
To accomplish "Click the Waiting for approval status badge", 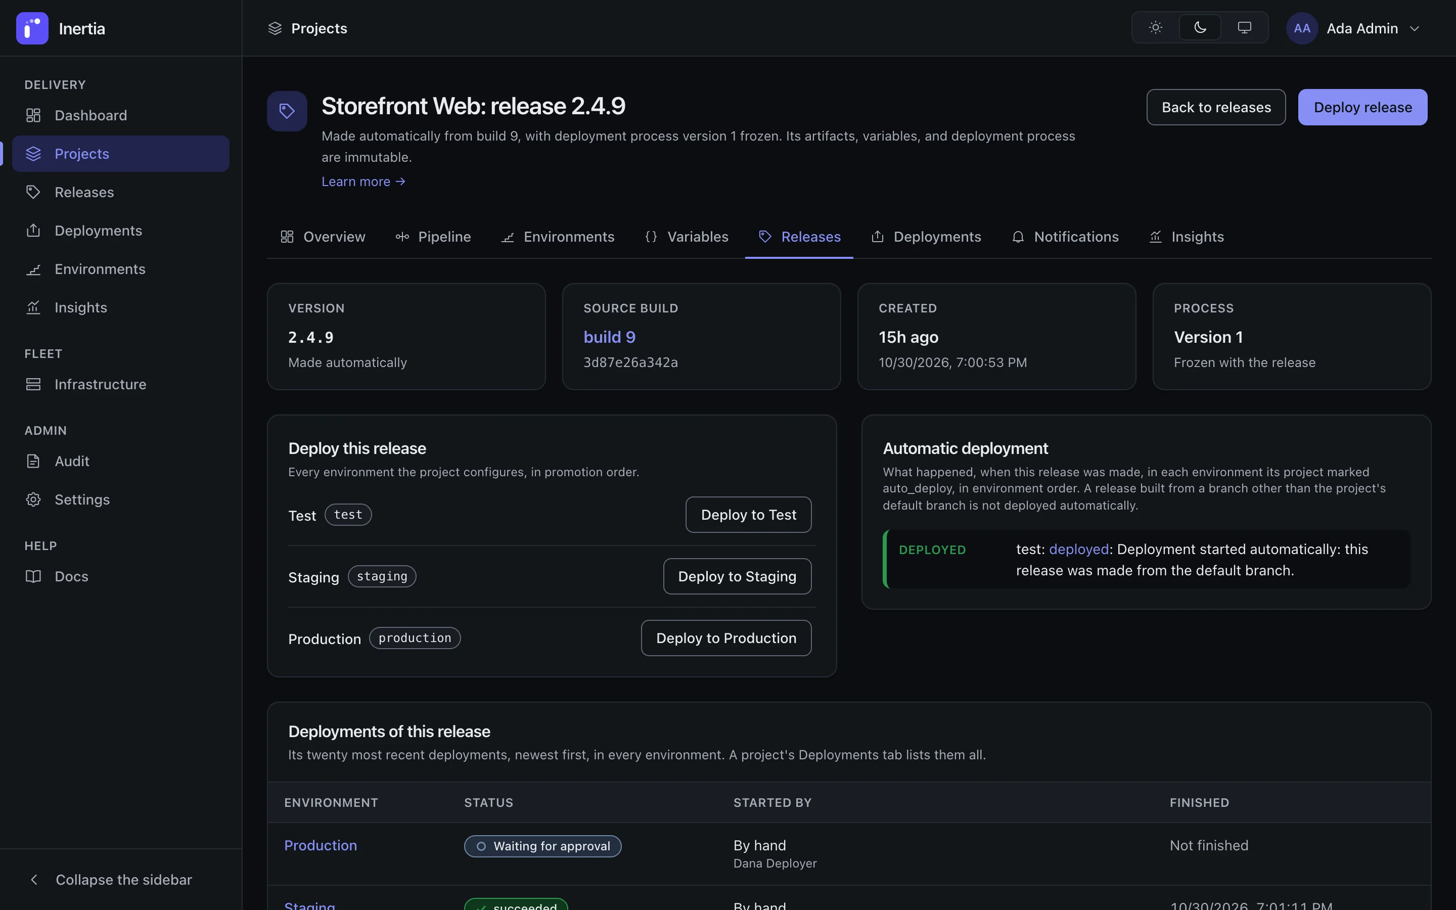I will [x=542, y=846].
